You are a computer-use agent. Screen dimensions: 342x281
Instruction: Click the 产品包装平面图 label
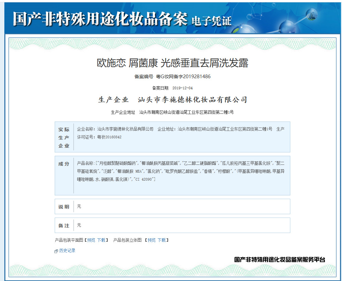pos(69,240)
